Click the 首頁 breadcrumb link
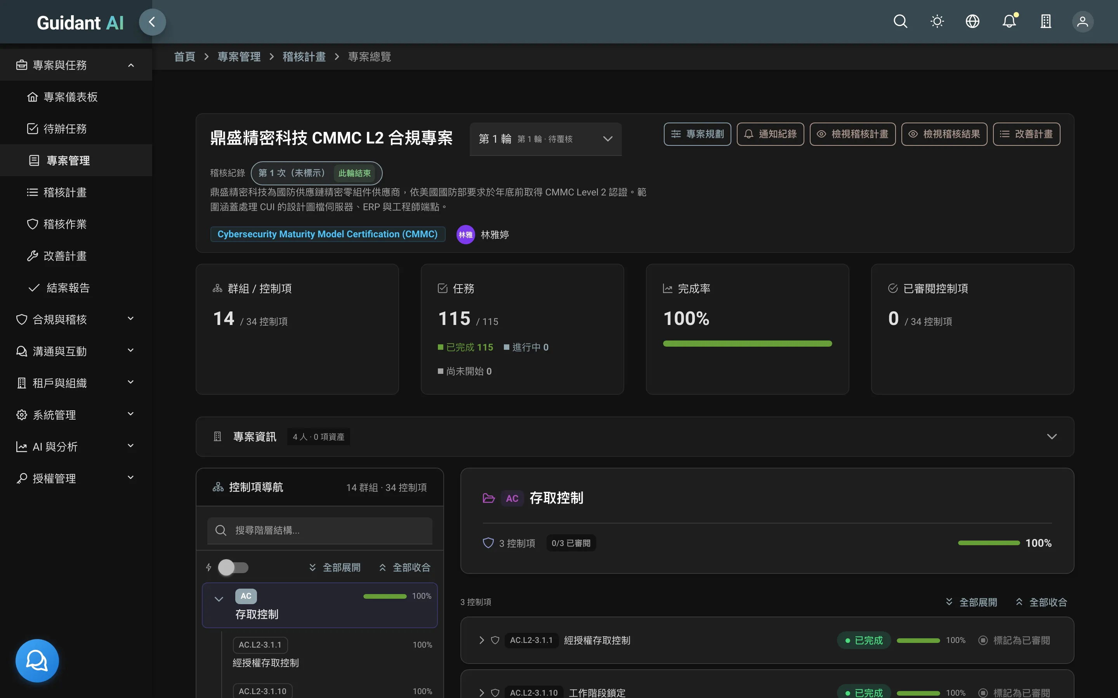The height and width of the screenshot is (698, 1118). (184, 57)
